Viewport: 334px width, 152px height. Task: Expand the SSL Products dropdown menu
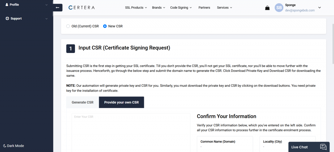136,7
